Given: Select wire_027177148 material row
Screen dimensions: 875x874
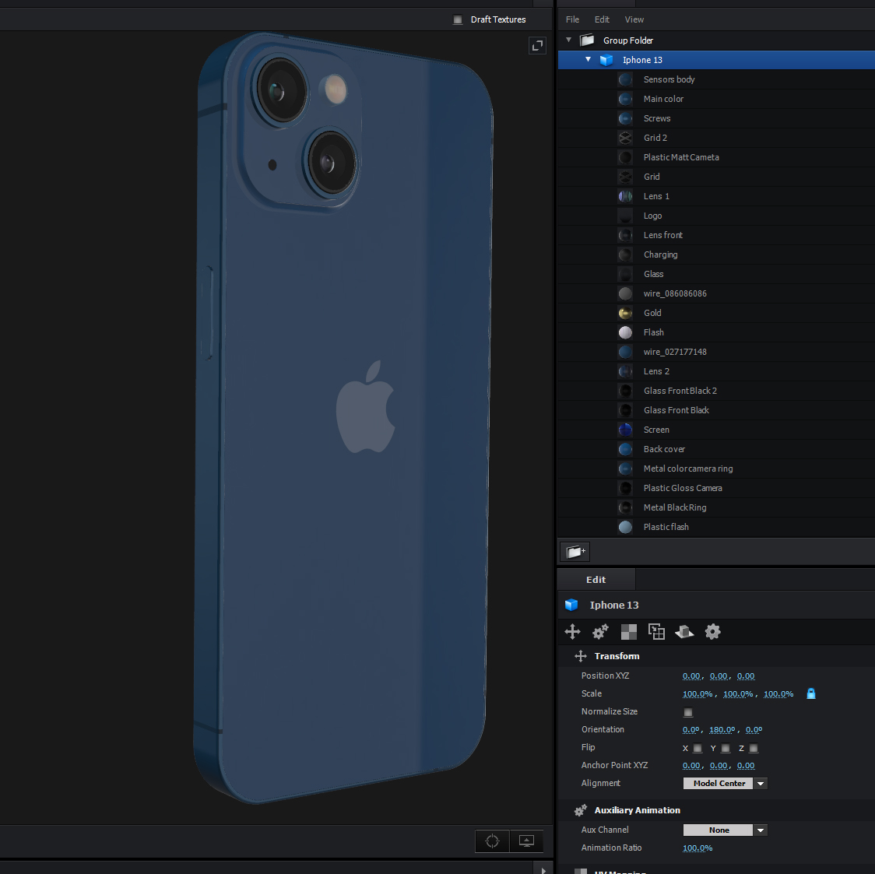Looking at the screenshot, I should (716, 352).
